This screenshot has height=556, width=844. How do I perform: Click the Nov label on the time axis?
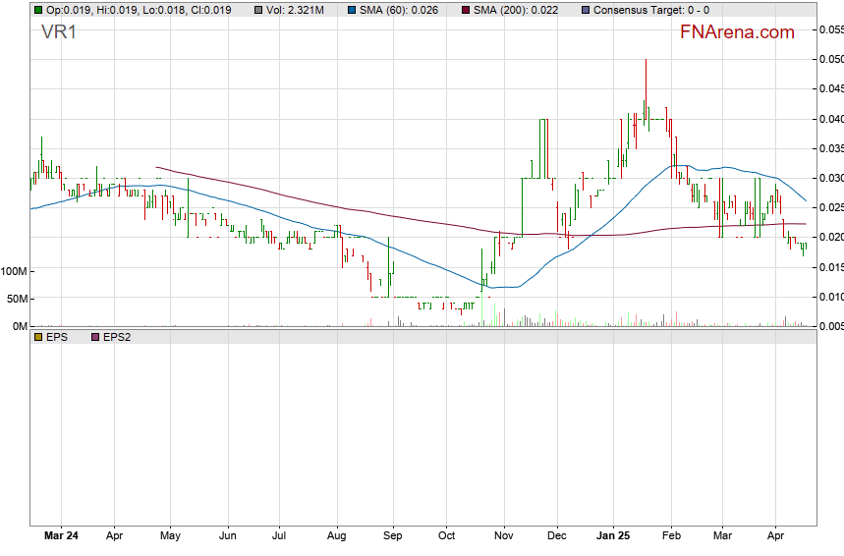pyautogui.click(x=503, y=537)
